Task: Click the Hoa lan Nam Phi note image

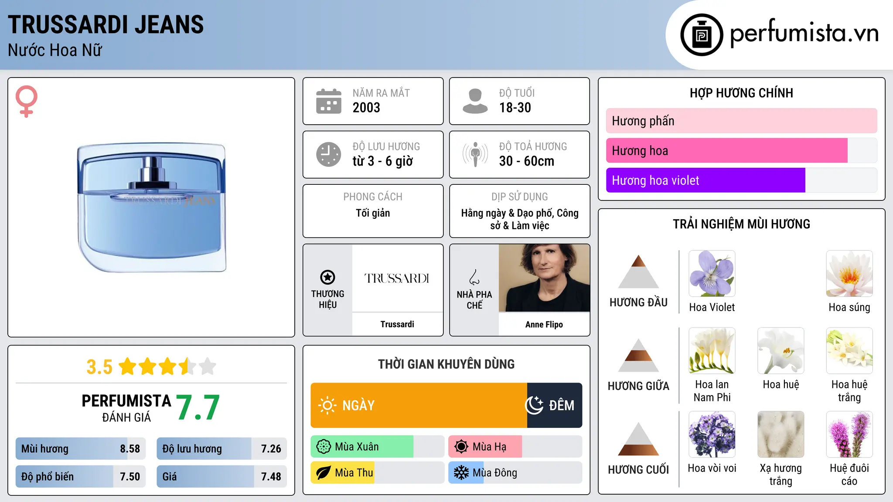Action: point(712,351)
